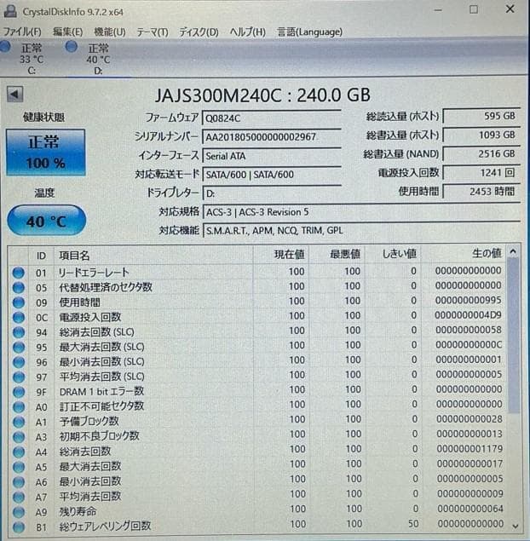Image resolution: width=530 pixels, height=541 pixels.
Task: Click status icon for row A3 初期不良ブロック数
Action: 18,437
